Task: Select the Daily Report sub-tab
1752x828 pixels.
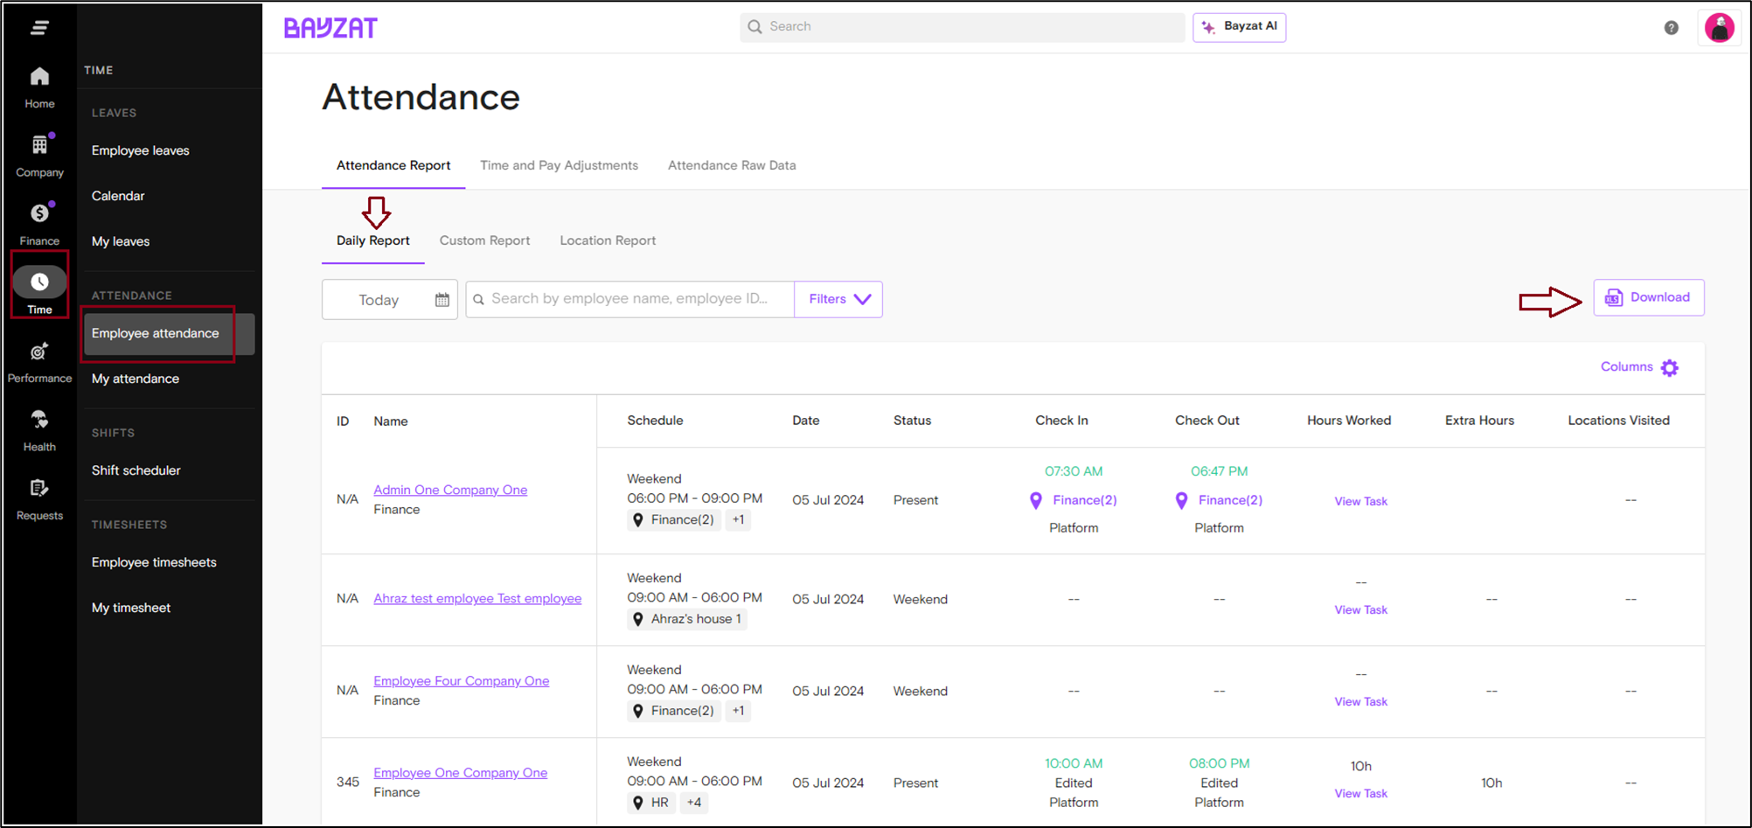Action: pos(373,240)
